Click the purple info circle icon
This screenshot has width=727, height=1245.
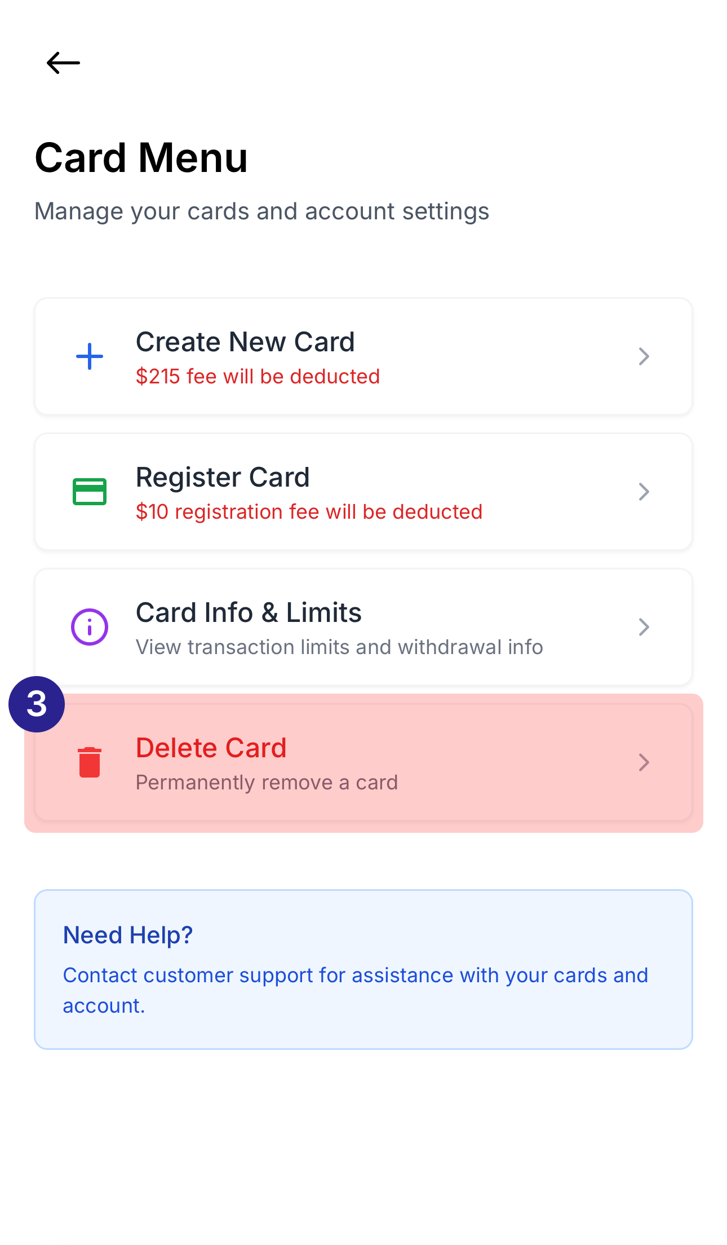coord(90,627)
